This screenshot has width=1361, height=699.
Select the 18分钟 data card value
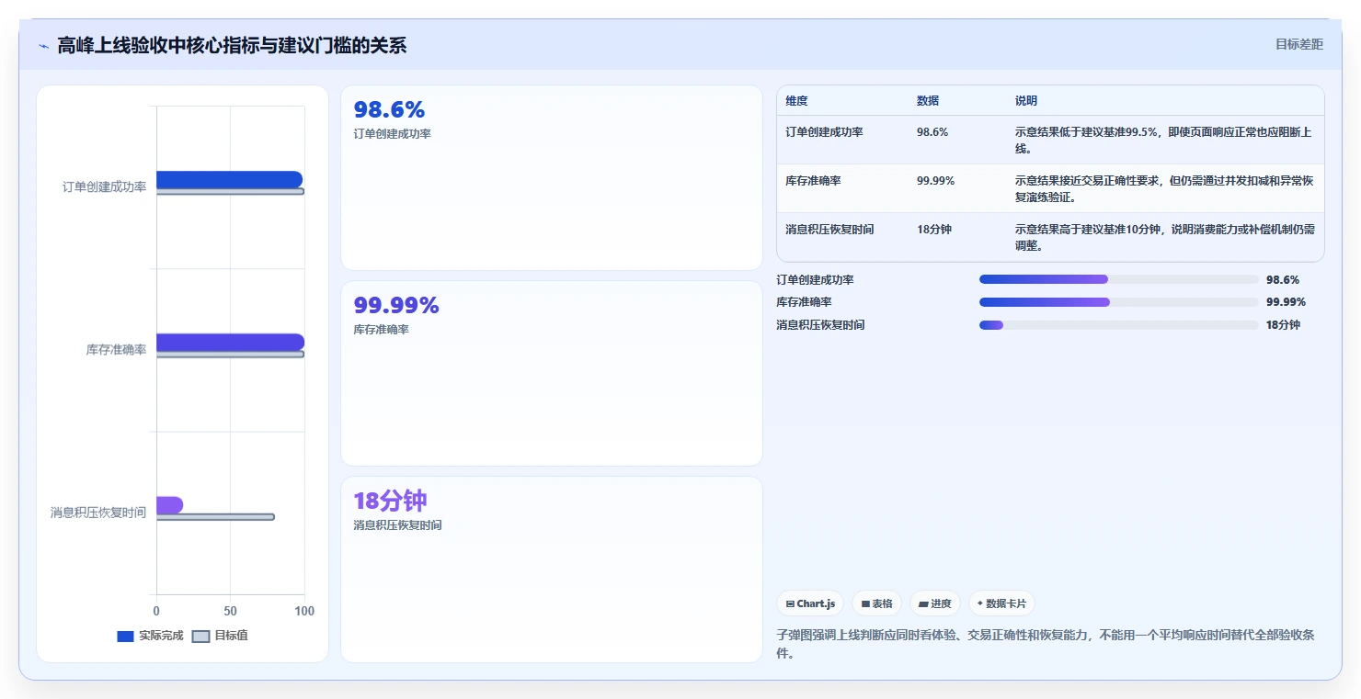click(x=390, y=501)
